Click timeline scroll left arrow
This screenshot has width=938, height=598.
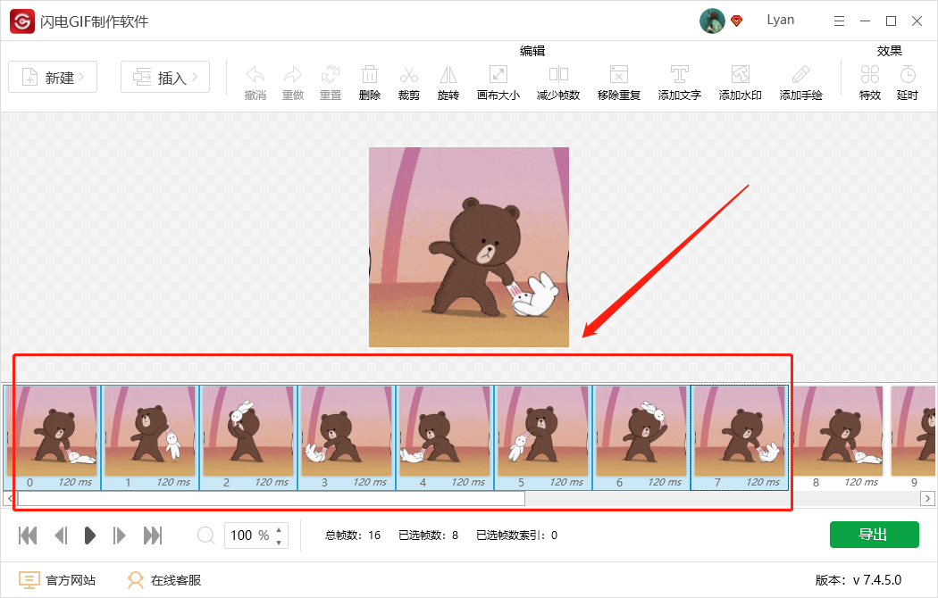10,498
